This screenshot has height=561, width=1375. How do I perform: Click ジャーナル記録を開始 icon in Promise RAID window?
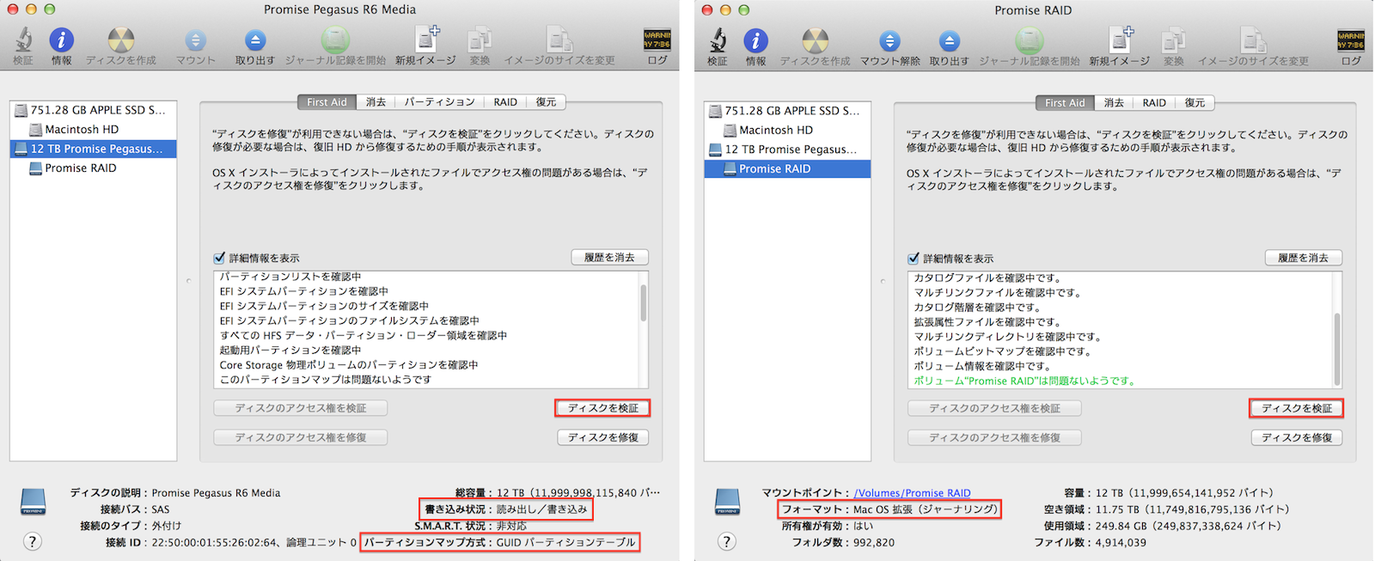[1030, 40]
